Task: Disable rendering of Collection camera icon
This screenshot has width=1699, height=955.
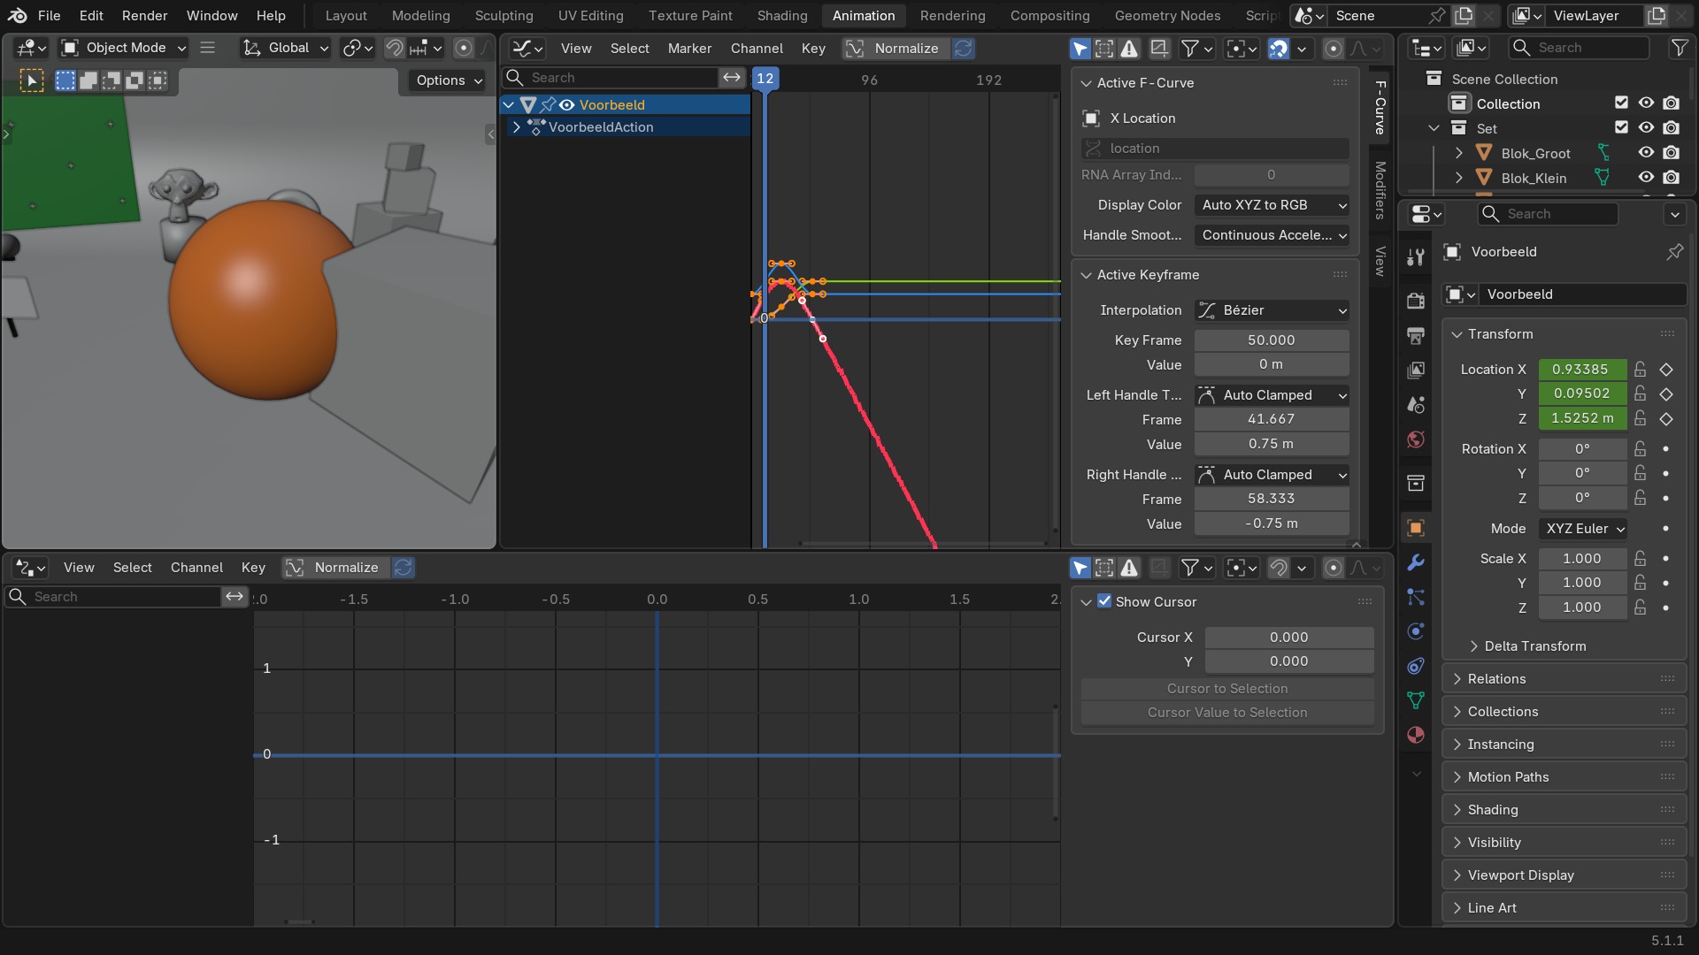Action: pyautogui.click(x=1671, y=103)
